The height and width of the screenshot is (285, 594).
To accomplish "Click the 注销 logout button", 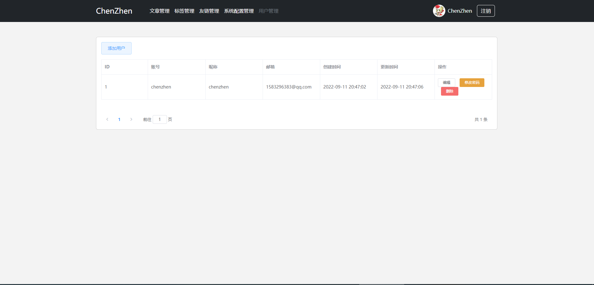I will [486, 11].
